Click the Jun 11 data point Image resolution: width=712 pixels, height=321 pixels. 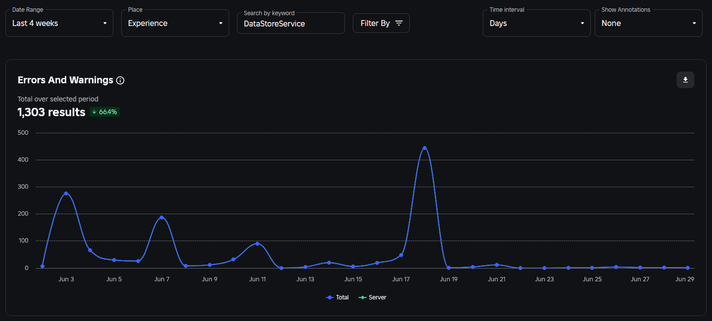pos(257,244)
